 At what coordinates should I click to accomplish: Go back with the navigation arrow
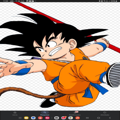(x=110, y=118)
